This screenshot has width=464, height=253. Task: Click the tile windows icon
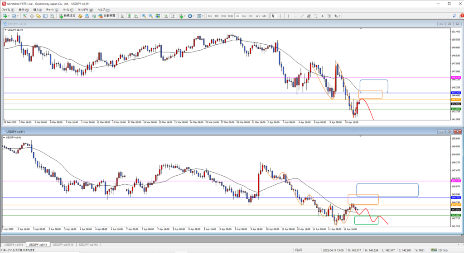pos(158,16)
